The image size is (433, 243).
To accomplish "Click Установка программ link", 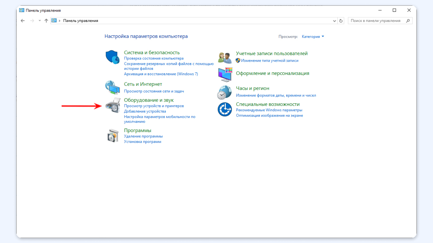I will [x=143, y=141].
